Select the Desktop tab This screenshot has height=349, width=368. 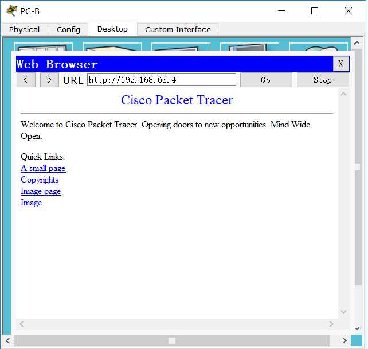[112, 29]
